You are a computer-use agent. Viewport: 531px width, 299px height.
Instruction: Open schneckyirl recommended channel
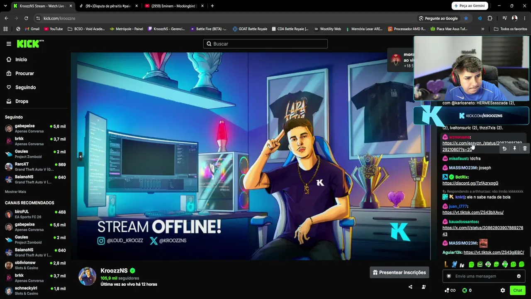point(35,291)
